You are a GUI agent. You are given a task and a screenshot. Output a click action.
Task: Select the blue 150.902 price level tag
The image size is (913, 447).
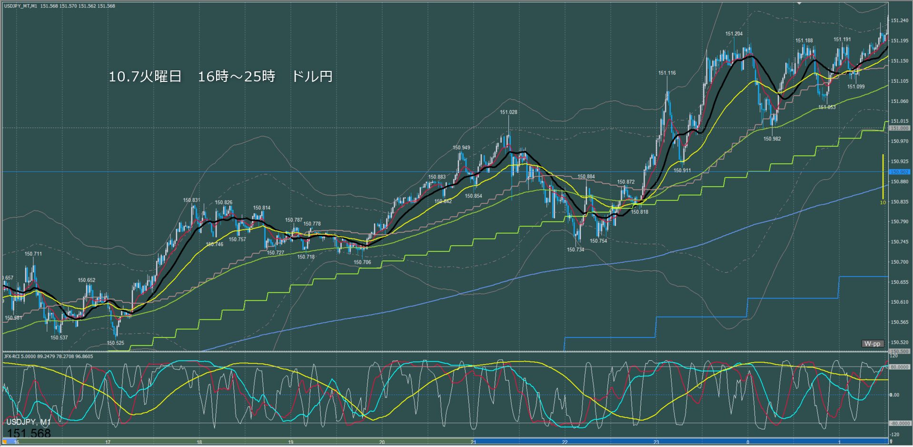click(x=899, y=172)
